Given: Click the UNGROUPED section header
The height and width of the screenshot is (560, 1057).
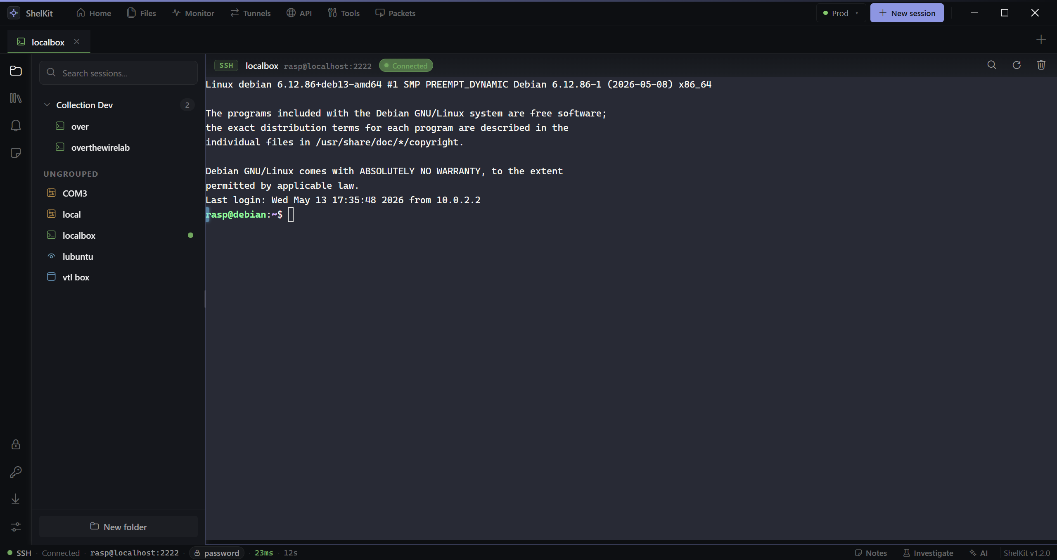Looking at the screenshot, I should click(x=71, y=174).
